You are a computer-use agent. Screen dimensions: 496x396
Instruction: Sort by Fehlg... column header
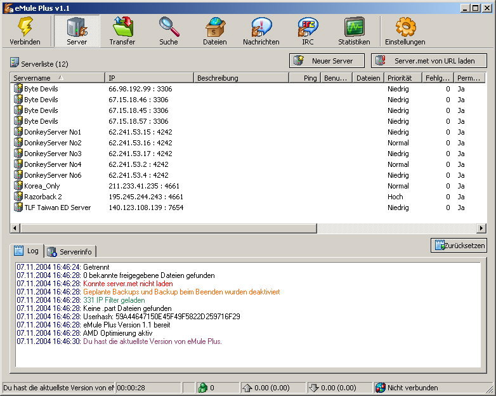(x=438, y=78)
